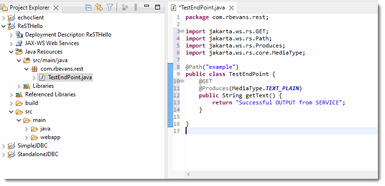Select the Referenced Libraries label
The width and height of the screenshot is (385, 186).
pos(50,94)
